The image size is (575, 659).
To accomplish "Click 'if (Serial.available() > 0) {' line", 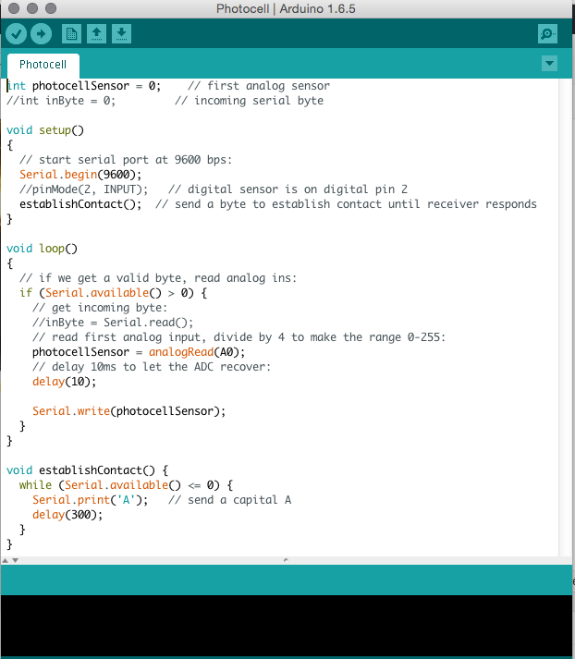I will [x=113, y=293].
